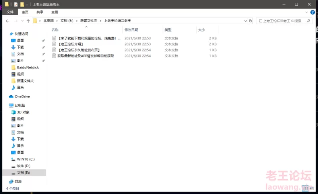Click the text file icon of 【老王论坛介绍】
The image size is (318, 194).
coord(54,44)
